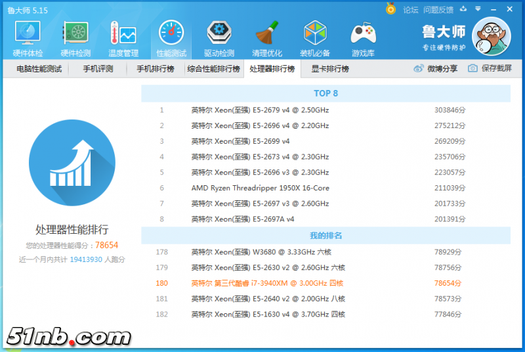Click Xeon E5-2696 v4 @ 2.20GHz row
Image resolution: width=525 pixels, height=352 pixels.
[x=325, y=125]
